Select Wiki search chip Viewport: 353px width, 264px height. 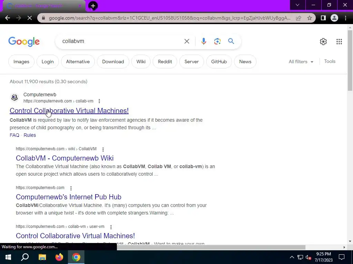(141, 62)
